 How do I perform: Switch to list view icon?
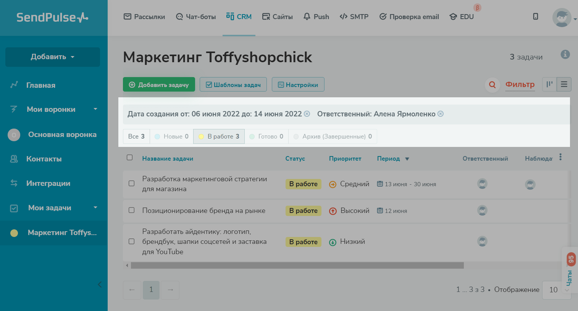pyautogui.click(x=564, y=84)
